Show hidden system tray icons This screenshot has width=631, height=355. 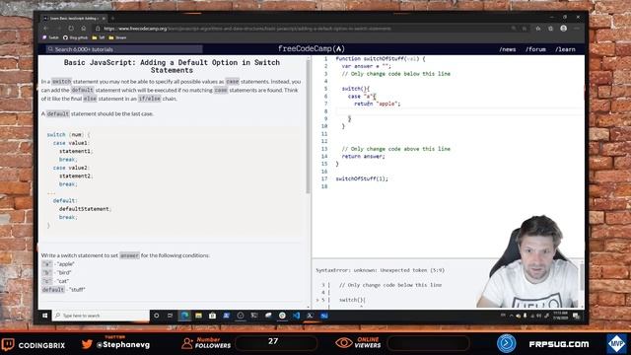coord(511,316)
